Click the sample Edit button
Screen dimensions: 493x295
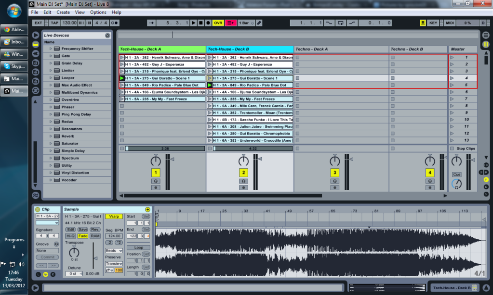pyautogui.click(x=71, y=230)
